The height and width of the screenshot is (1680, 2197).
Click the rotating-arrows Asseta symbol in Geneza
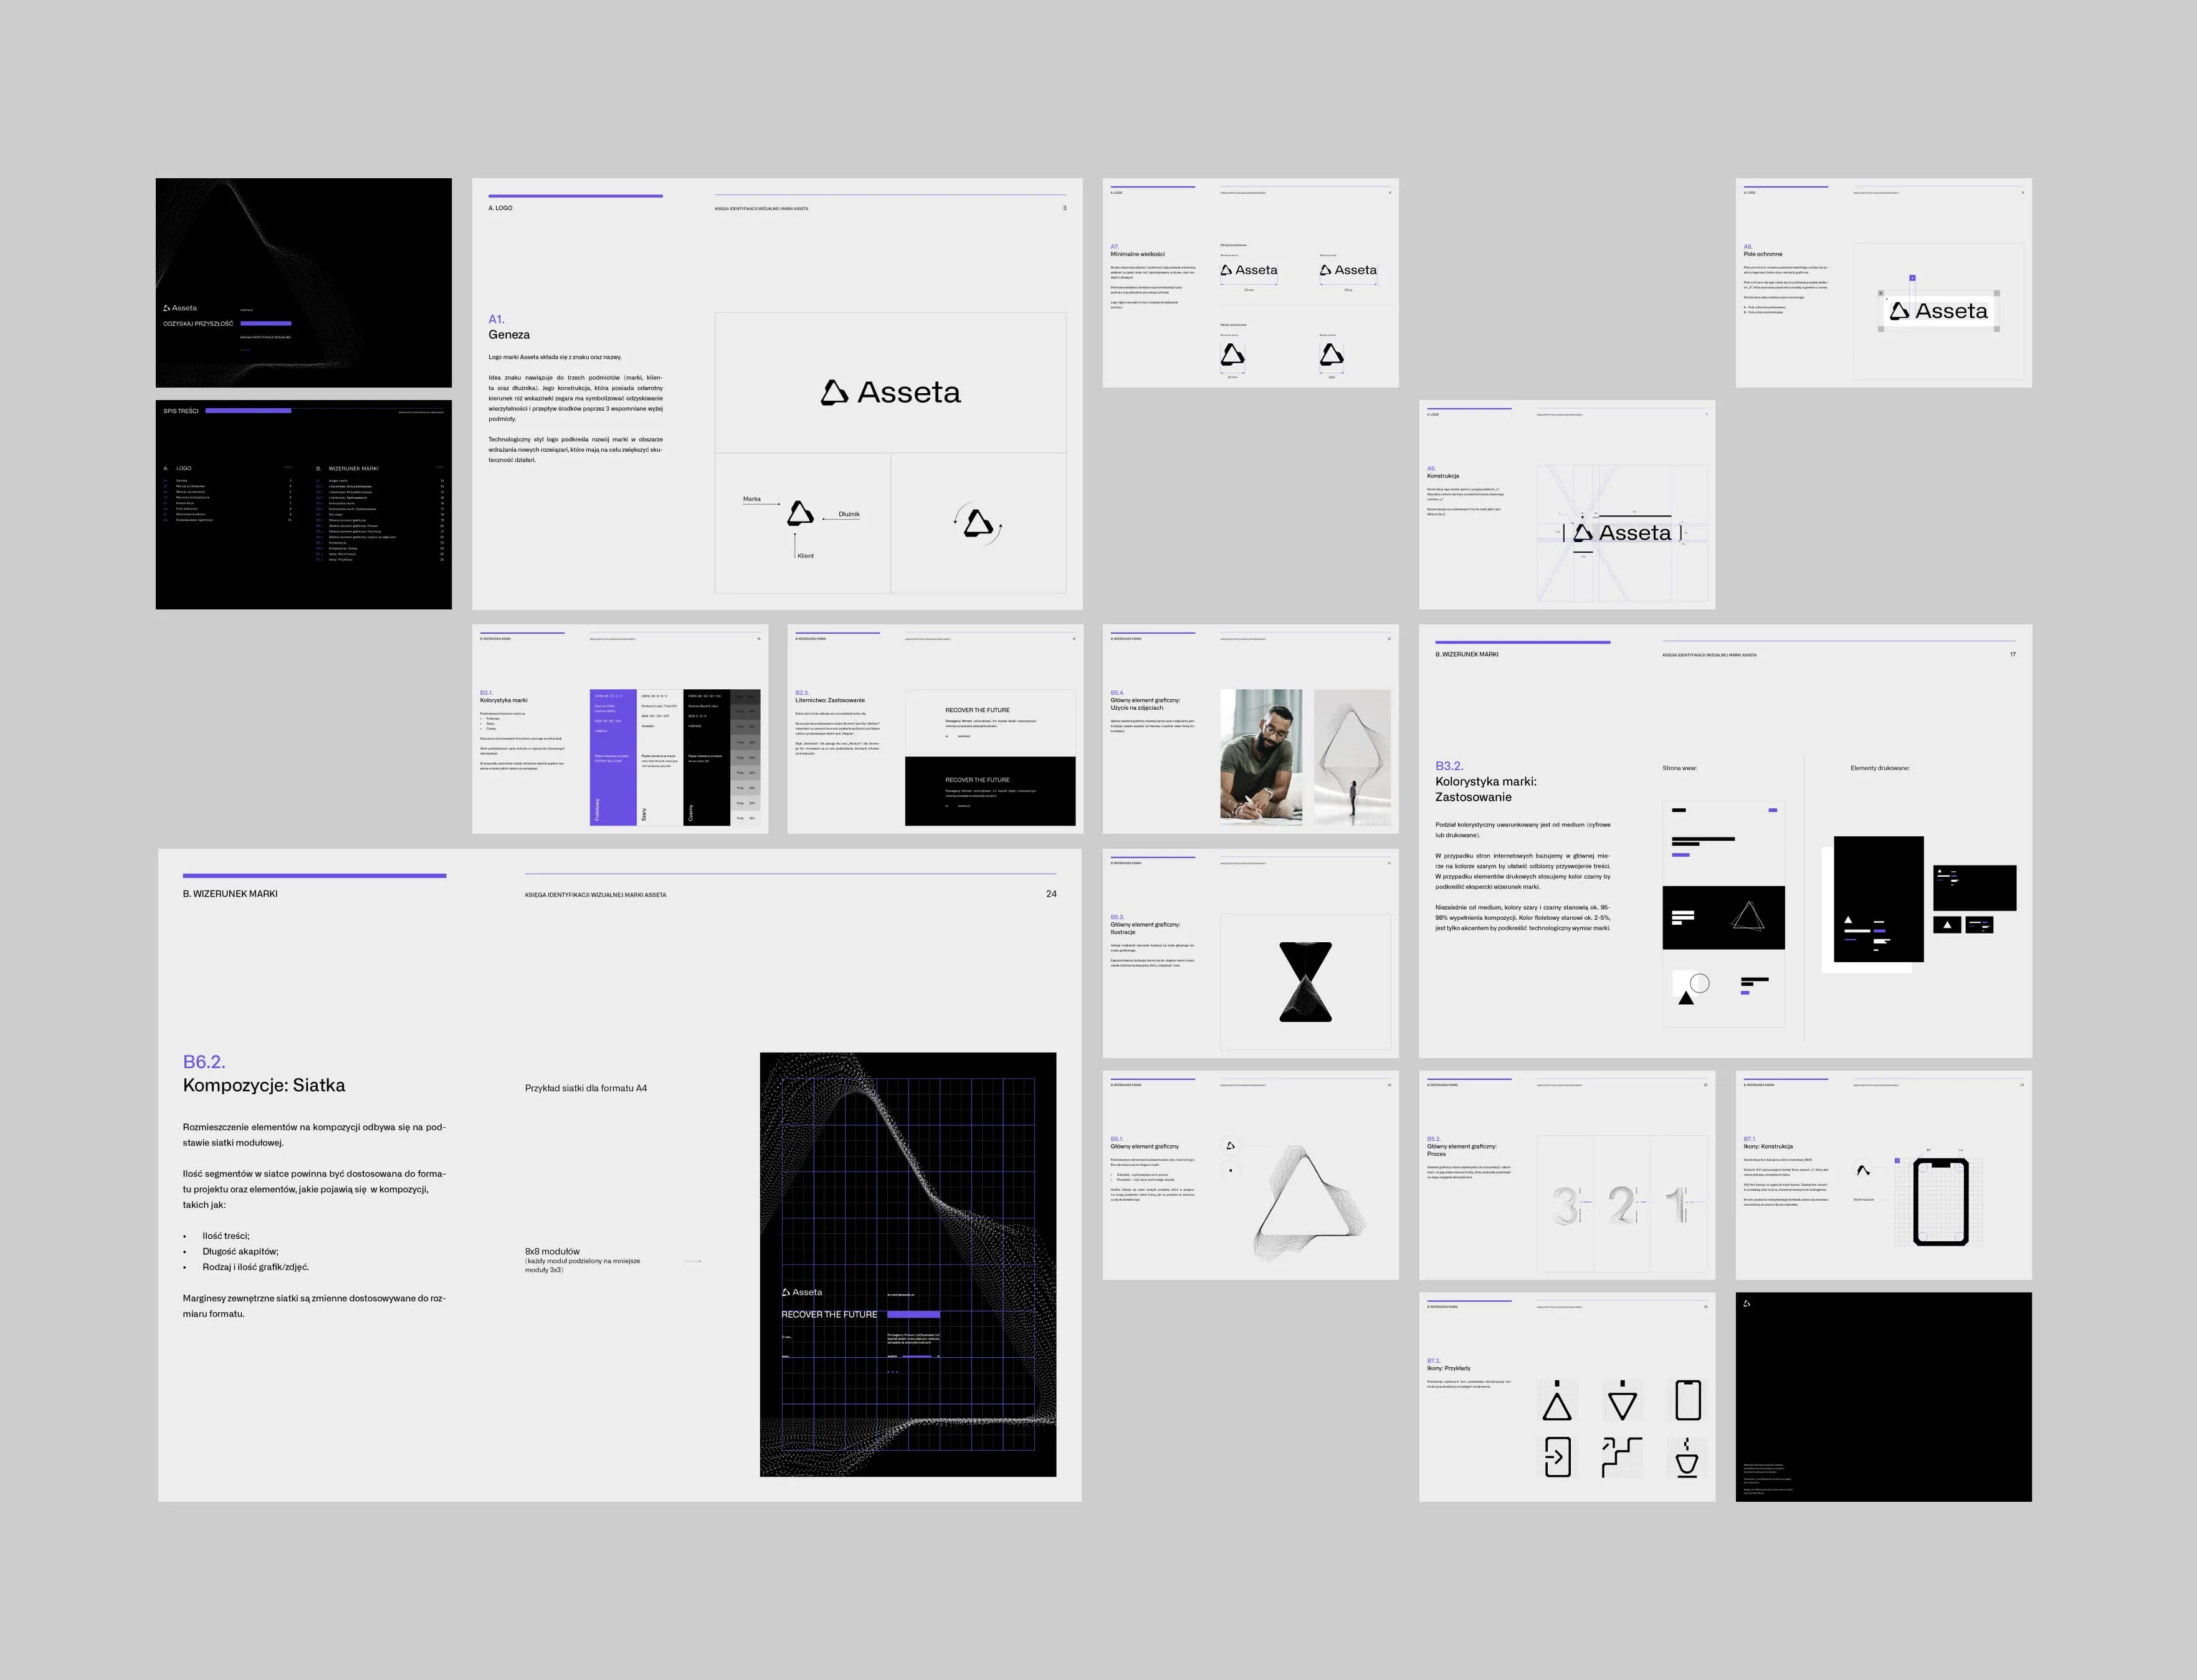978,523
